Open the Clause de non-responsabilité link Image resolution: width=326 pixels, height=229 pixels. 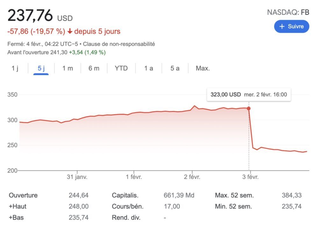(x=119, y=44)
